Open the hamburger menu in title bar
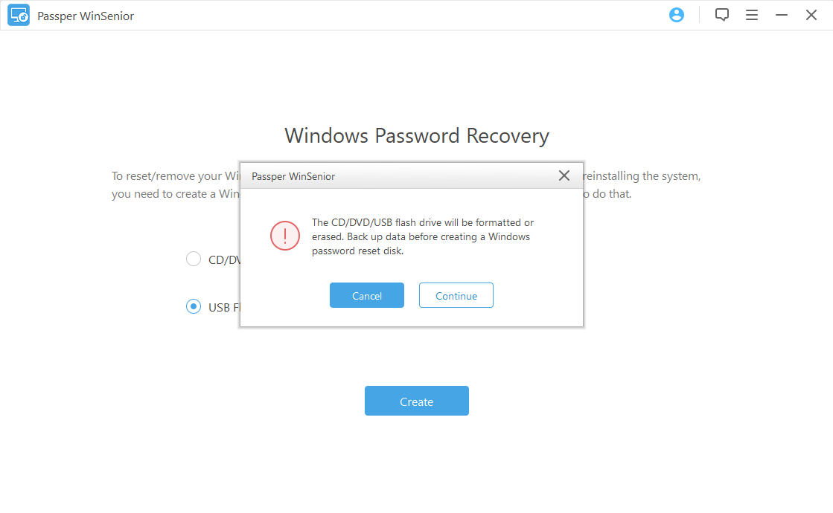Viewport: 833px width, 513px height. pyautogui.click(x=752, y=15)
